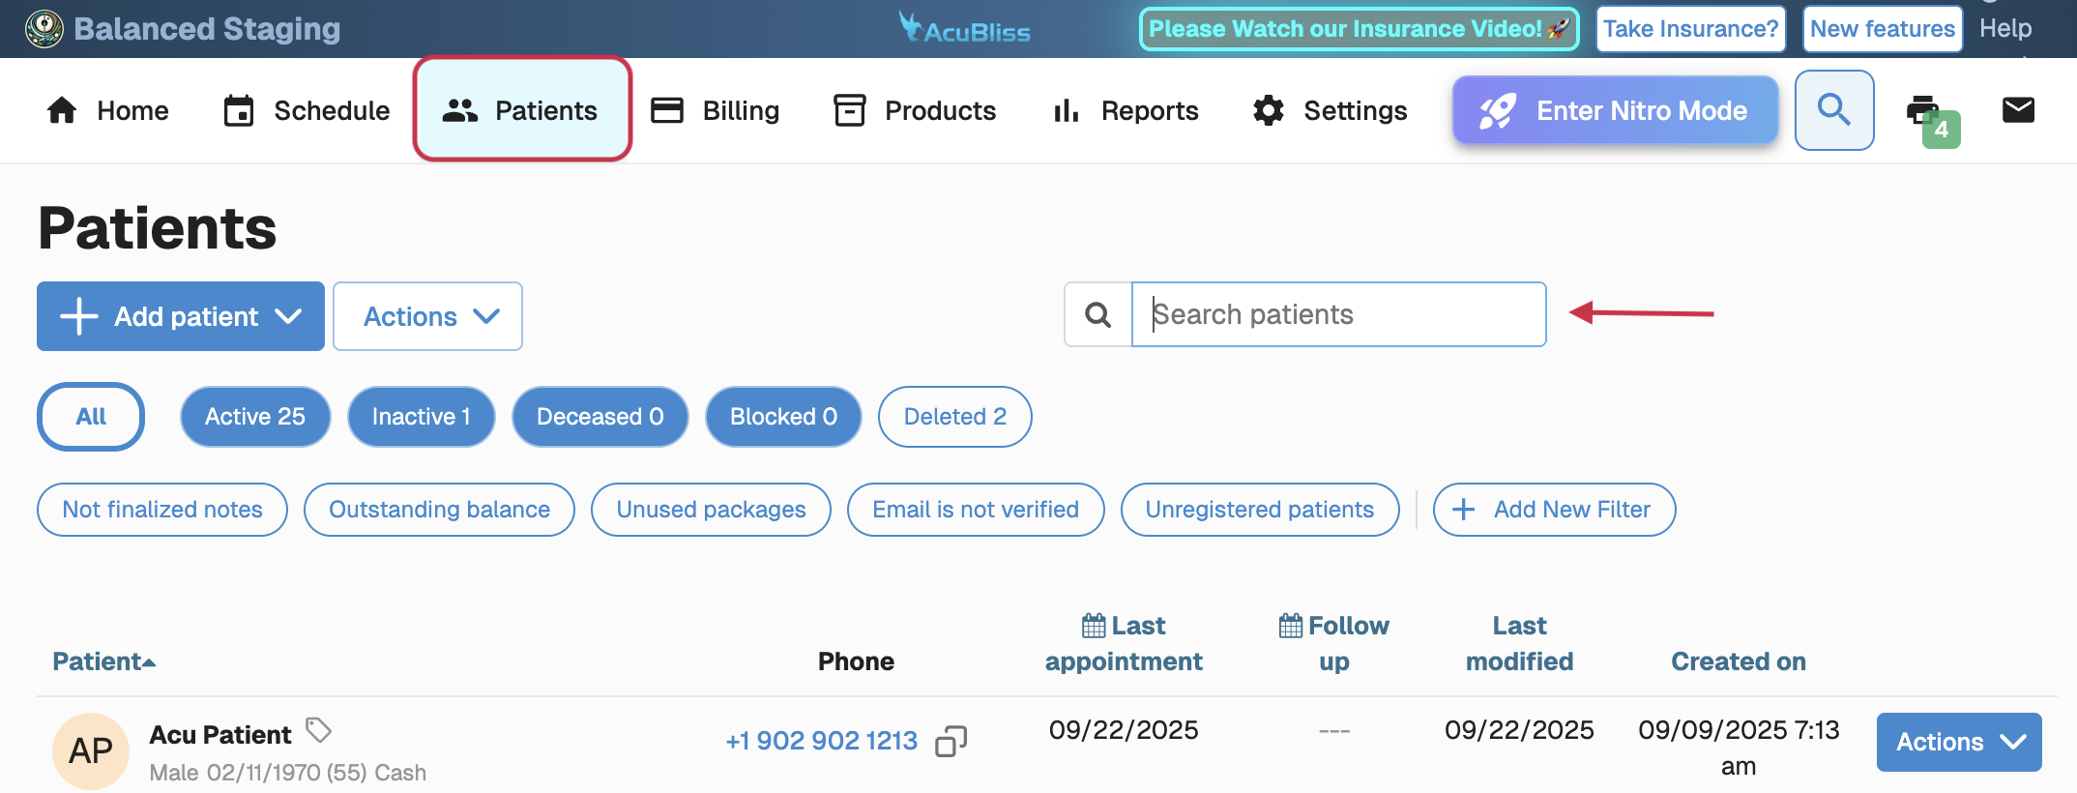2077x793 pixels.
Task: Click the tag icon beside Acu Patient
Action: 318,730
